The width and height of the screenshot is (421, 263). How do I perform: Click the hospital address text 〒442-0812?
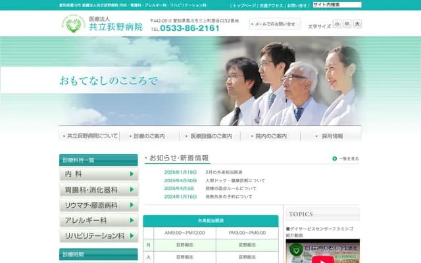click(x=195, y=20)
